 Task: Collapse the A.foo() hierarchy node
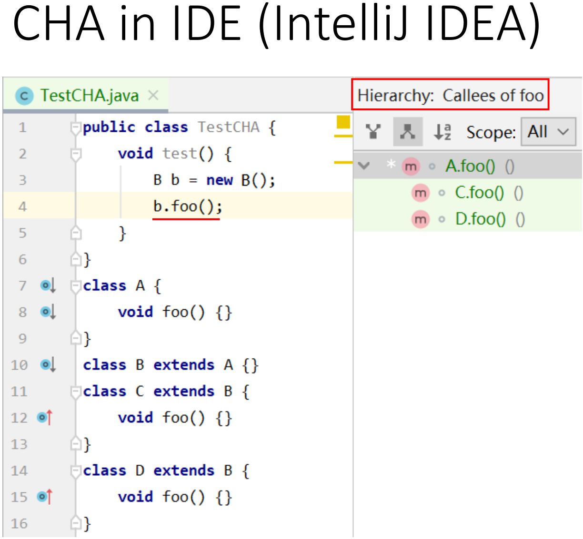[364, 166]
